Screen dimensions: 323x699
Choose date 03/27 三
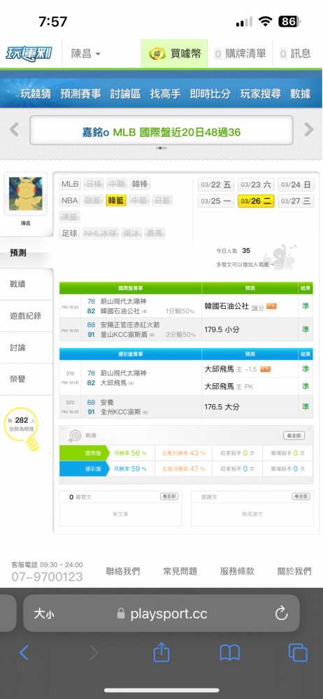pos(295,201)
